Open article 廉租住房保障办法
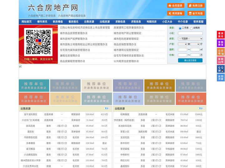Screen dimensions: 225x168 tap(70, 55)
